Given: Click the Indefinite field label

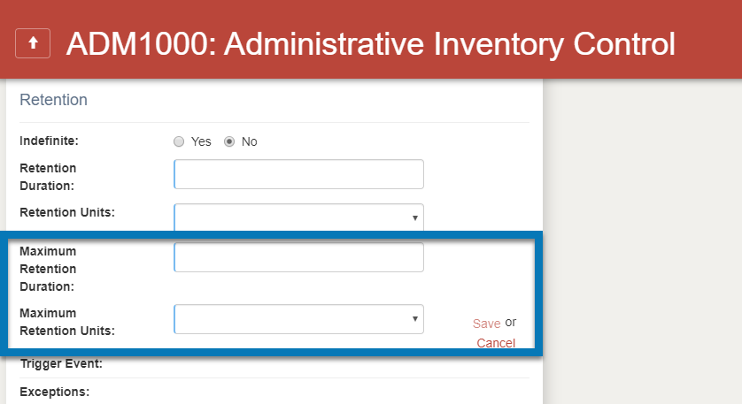Looking at the screenshot, I should coord(49,141).
